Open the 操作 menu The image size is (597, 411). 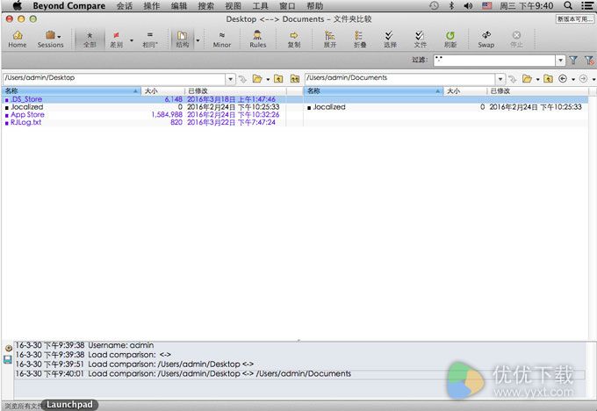[x=152, y=6]
